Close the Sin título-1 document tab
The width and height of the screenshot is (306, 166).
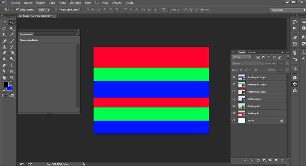(x=54, y=16)
